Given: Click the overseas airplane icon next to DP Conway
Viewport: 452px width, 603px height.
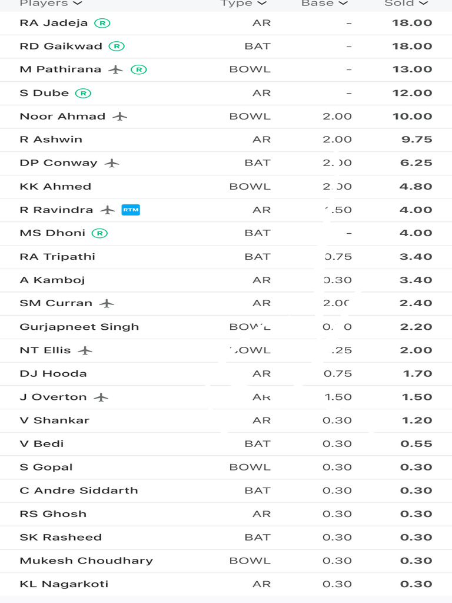Looking at the screenshot, I should click(x=112, y=163).
